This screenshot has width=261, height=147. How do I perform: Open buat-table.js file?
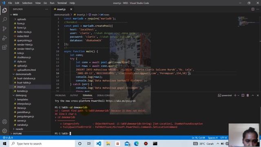(24, 82)
